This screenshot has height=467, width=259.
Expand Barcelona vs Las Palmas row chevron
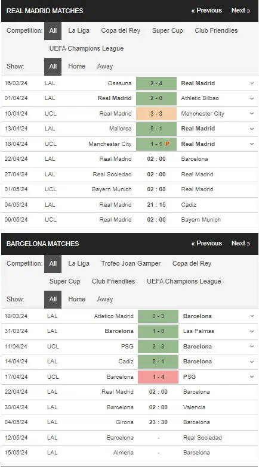(x=252, y=331)
